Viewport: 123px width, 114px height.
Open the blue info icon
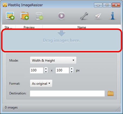[x=113, y=16]
